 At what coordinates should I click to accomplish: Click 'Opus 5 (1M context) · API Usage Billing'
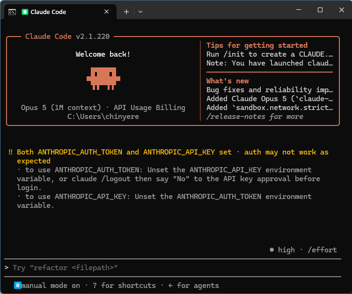(103, 108)
